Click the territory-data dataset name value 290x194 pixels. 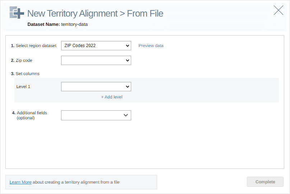pos(74,24)
